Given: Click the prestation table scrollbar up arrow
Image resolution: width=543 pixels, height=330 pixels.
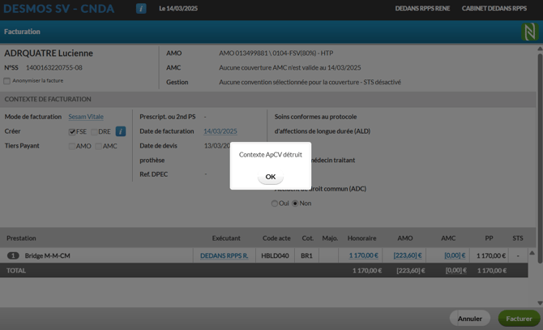Looking at the screenshot, I should pyautogui.click(x=532, y=253).
